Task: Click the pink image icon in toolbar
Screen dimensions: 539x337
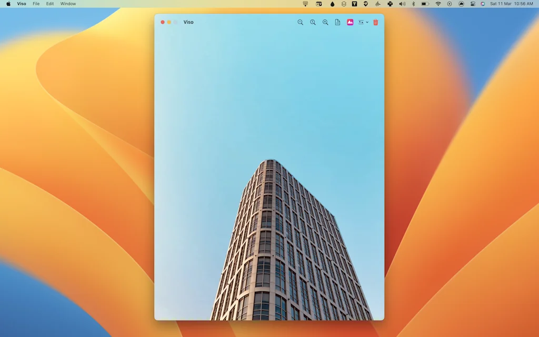Action: [350, 22]
